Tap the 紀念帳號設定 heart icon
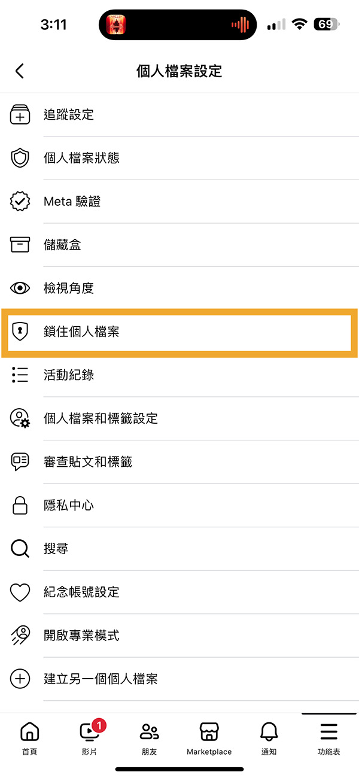 (x=20, y=592)
